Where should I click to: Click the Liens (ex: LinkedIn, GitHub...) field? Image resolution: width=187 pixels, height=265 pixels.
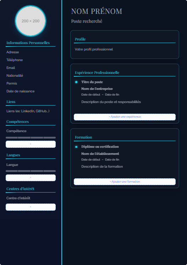[x=28, y=111]
